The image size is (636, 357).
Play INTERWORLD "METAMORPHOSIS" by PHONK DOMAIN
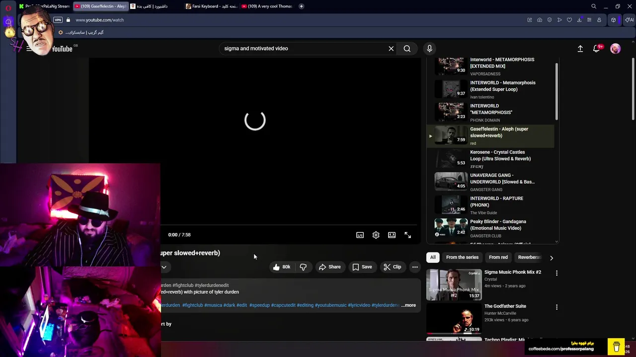[x=490, y=113]
